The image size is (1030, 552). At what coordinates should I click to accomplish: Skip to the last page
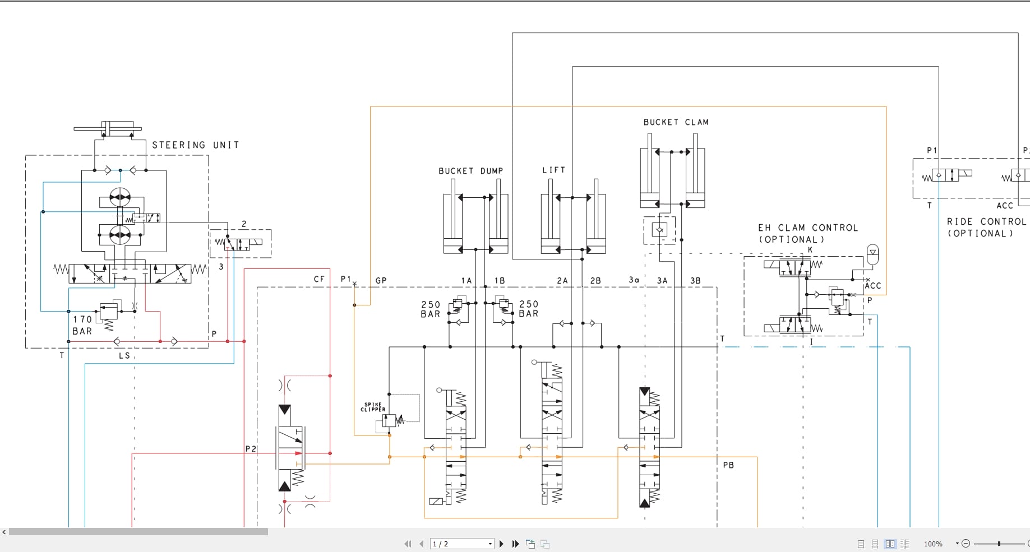[x=515, y=544]
